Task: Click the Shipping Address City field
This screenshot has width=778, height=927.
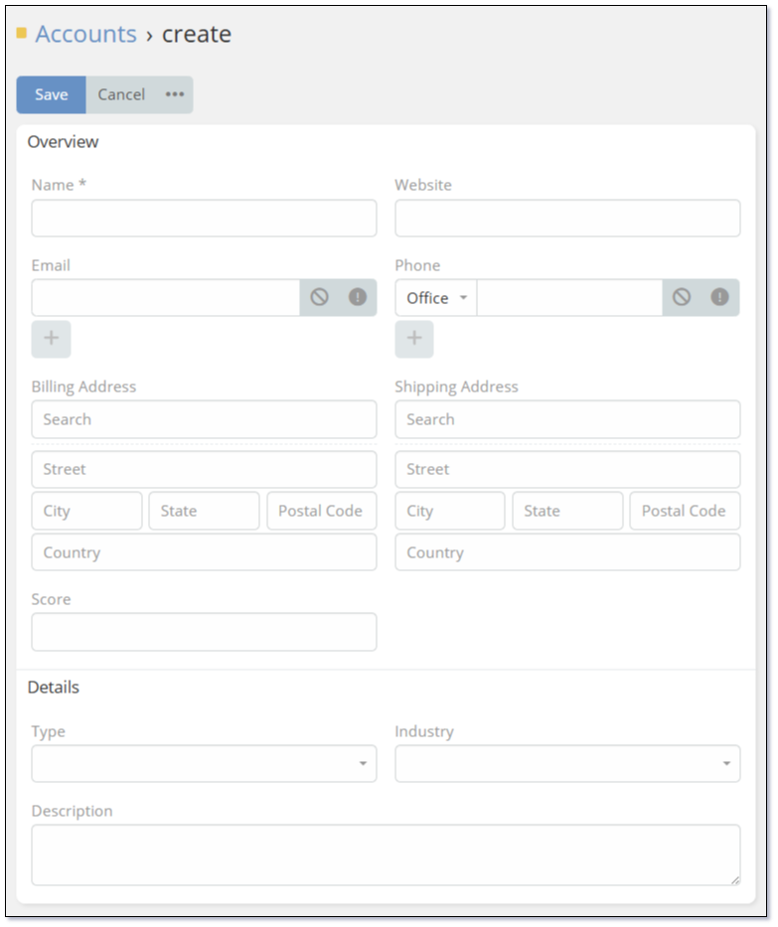Action: tap(450, 511)
